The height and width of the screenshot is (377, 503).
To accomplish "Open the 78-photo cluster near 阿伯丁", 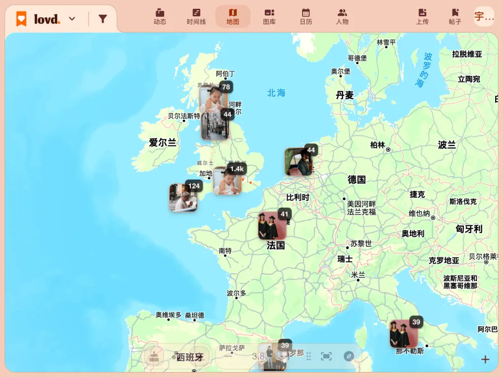I will (214, 98).
